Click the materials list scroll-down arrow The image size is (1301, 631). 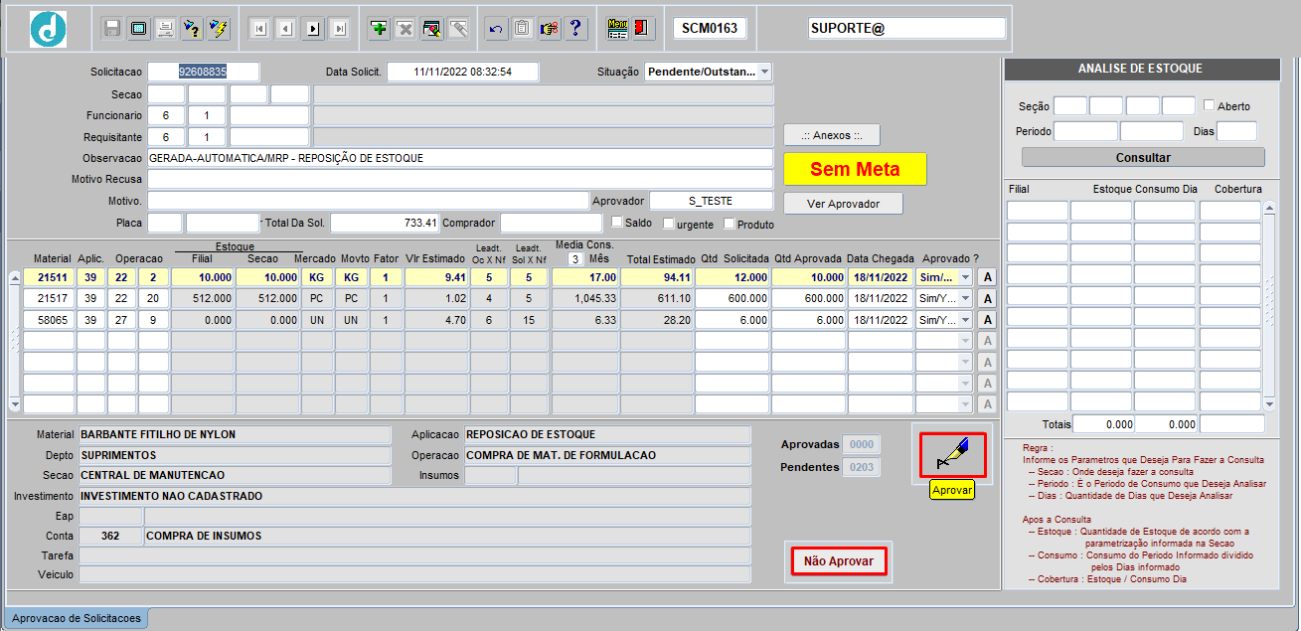pyautogui.click(x=14, y=404)
